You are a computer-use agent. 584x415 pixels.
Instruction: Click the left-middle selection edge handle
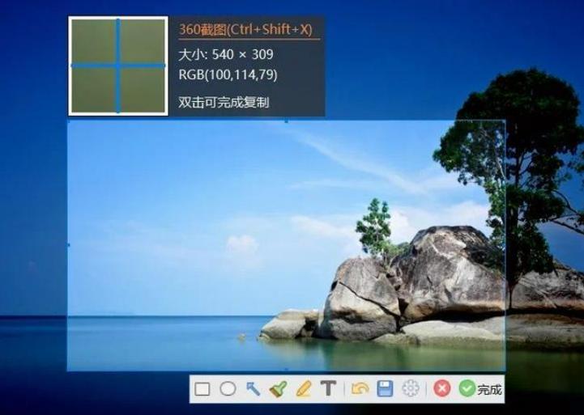pos(68,245)
